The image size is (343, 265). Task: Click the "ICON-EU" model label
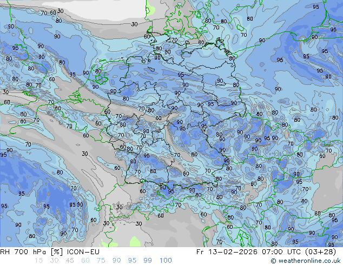[x=83, y=252]
